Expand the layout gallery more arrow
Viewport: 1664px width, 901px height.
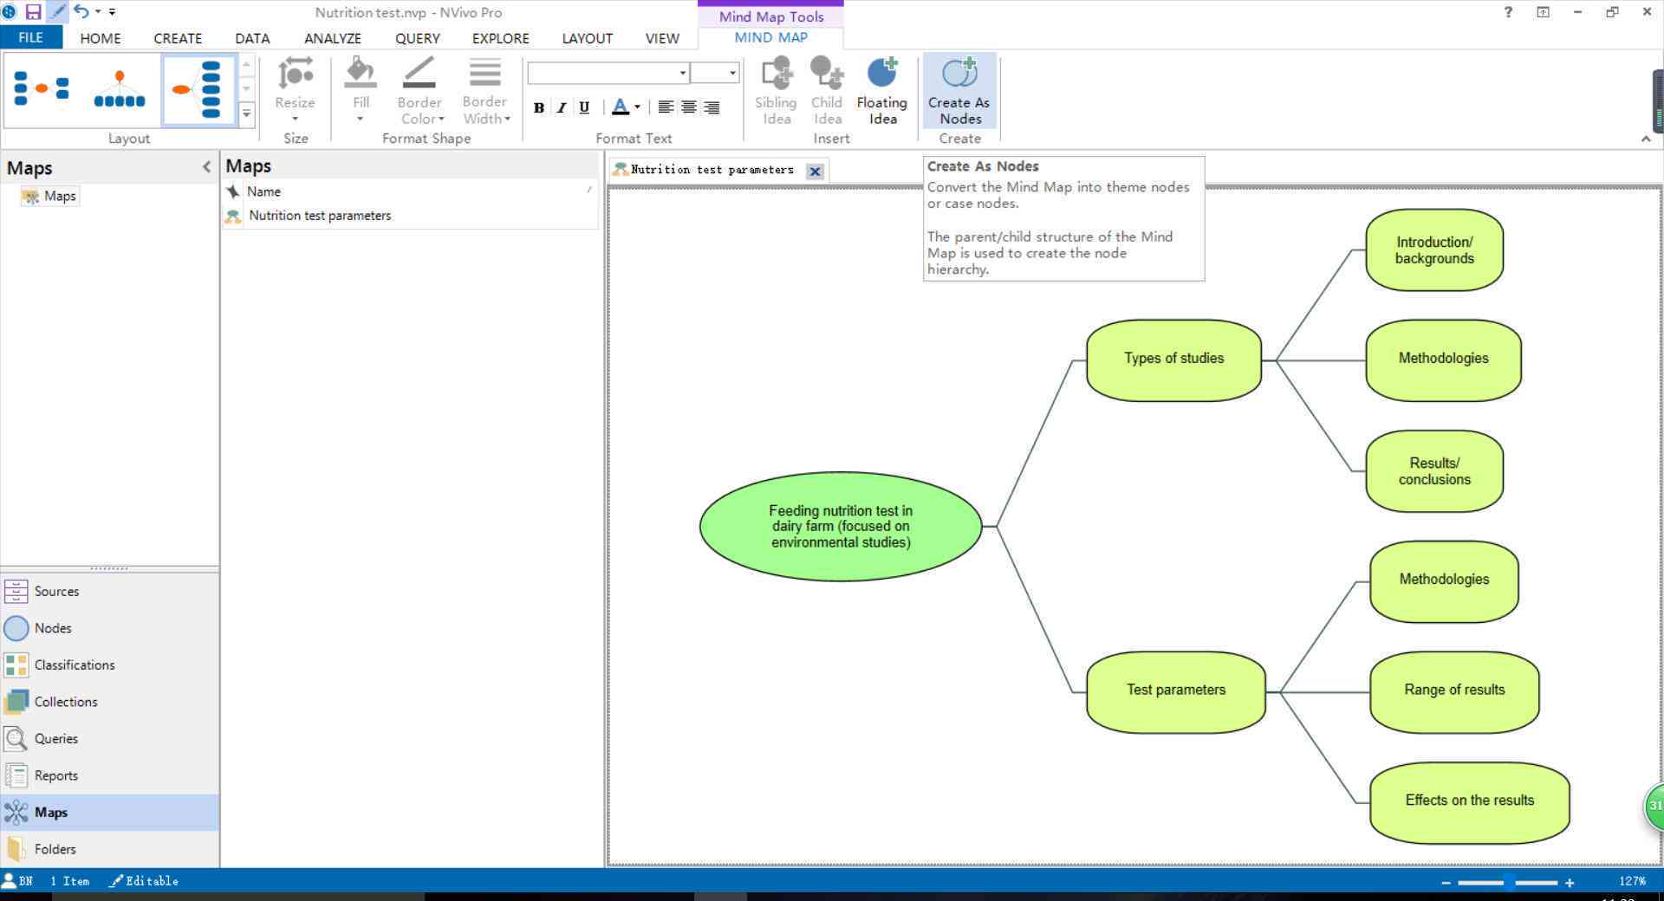pos(247,113)
